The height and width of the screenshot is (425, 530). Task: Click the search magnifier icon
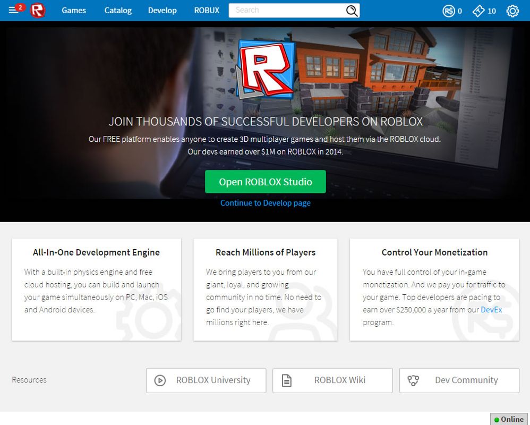coord(352,10)
